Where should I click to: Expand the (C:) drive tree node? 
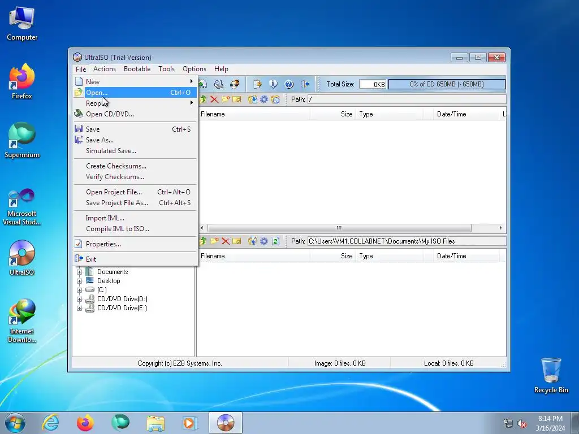79,290
